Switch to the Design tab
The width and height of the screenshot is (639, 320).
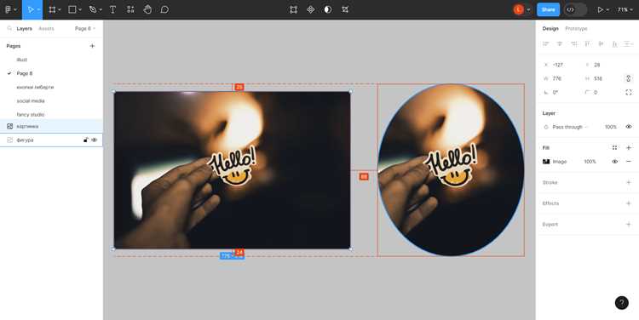(550, 28)
